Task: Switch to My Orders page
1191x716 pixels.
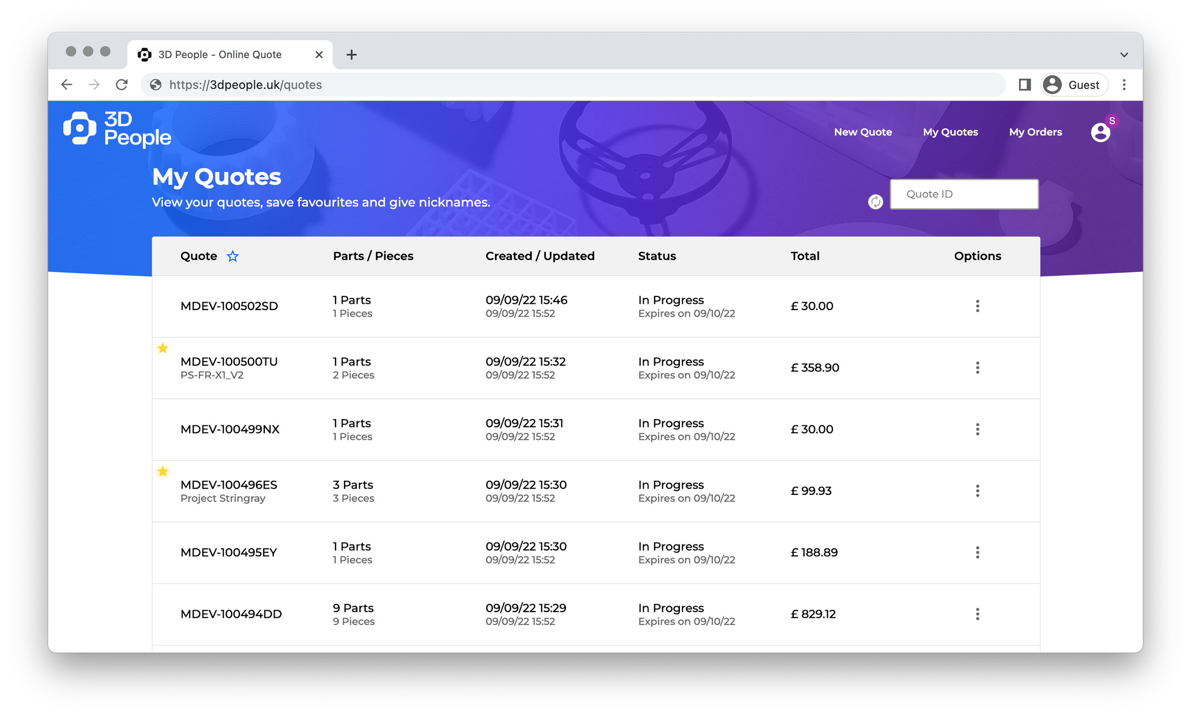Action: 1035,131
